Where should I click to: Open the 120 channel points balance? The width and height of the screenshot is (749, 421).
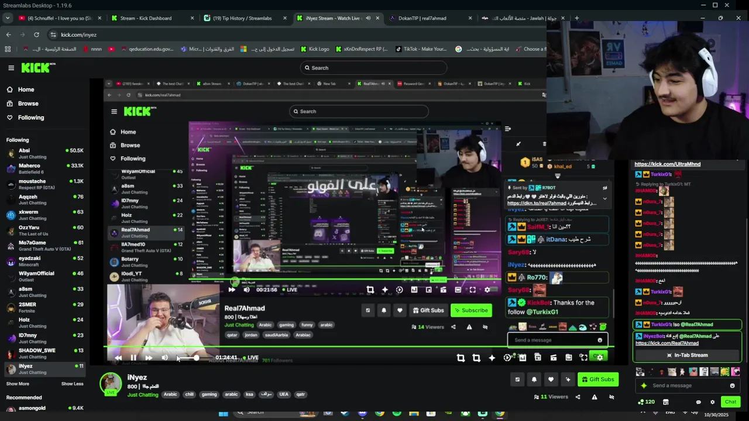coord(646,402)
